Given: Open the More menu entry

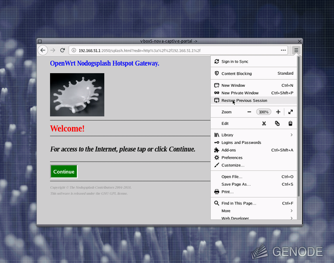Looking at the screenshot, I should [254, 211].
